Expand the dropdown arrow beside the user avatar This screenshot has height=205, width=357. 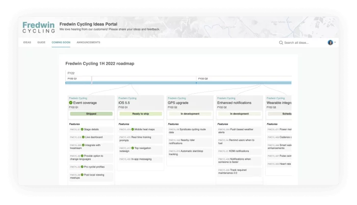coord(335,43)
